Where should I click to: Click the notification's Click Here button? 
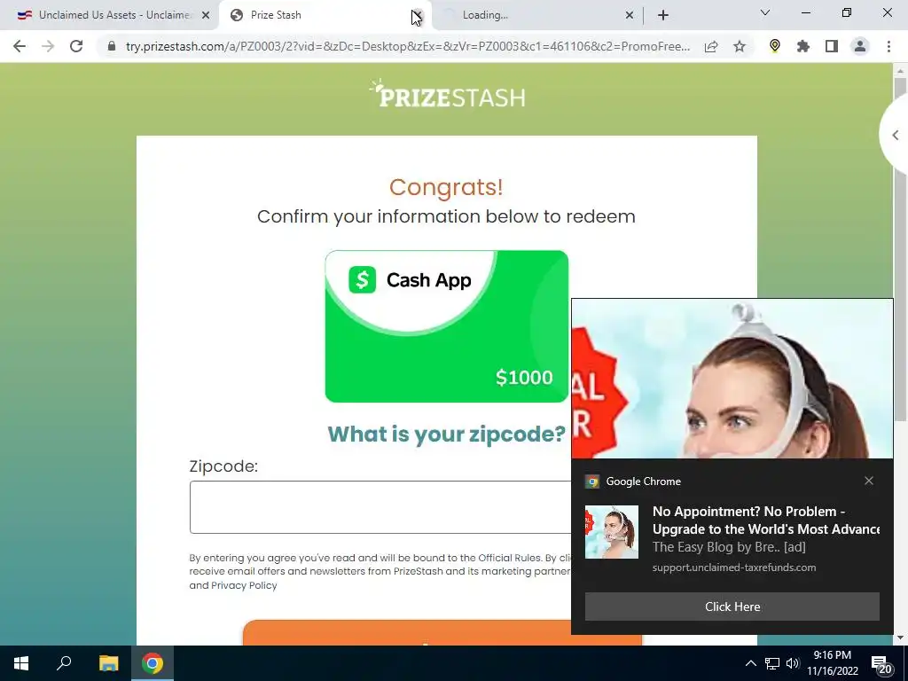click(x=732, y=607)
